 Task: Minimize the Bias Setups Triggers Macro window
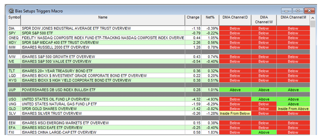tap(287, 11)
